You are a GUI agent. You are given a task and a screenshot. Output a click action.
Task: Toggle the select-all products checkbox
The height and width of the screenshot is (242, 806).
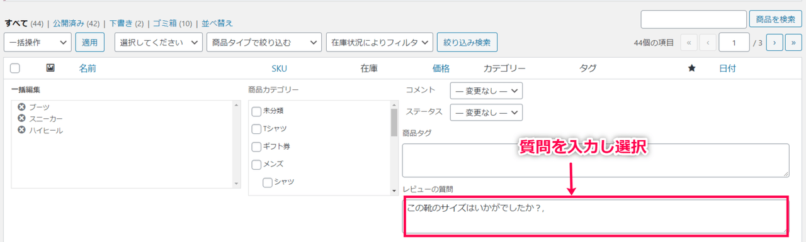[x=15, y=68]
